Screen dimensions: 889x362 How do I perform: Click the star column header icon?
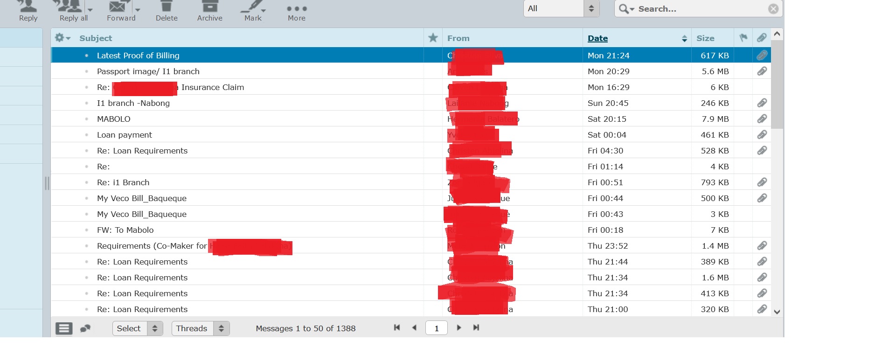point(433,38)
